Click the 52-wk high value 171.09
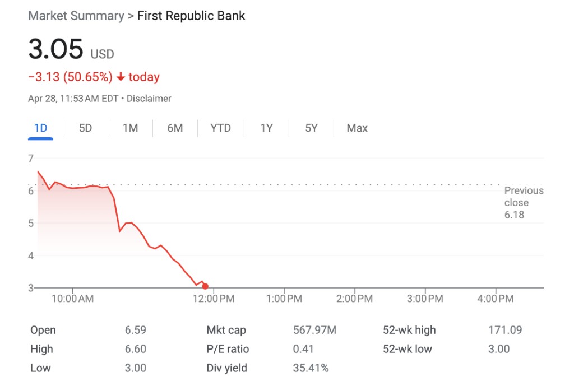 pyautogui.click(x=505, y=330)
